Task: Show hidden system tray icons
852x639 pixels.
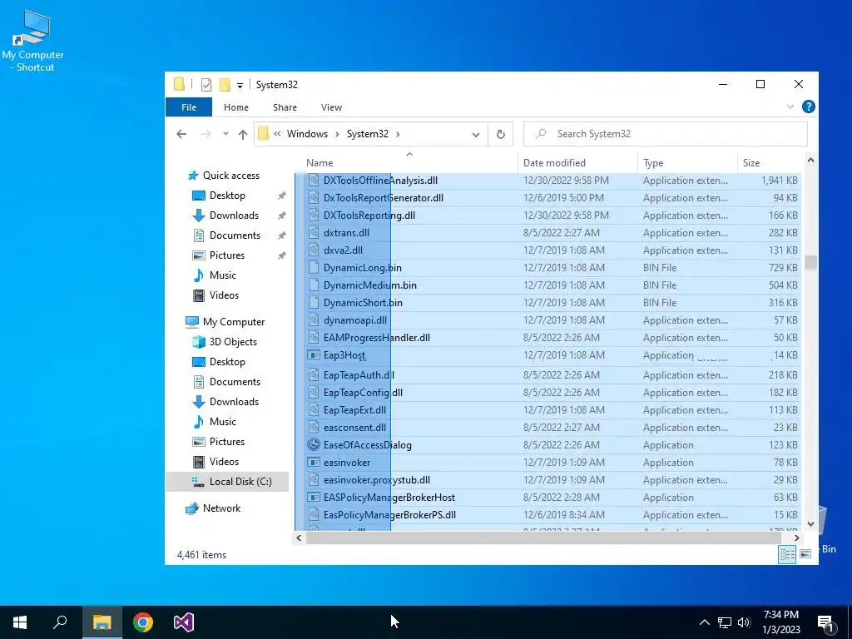Action: [x=704, y=622]
